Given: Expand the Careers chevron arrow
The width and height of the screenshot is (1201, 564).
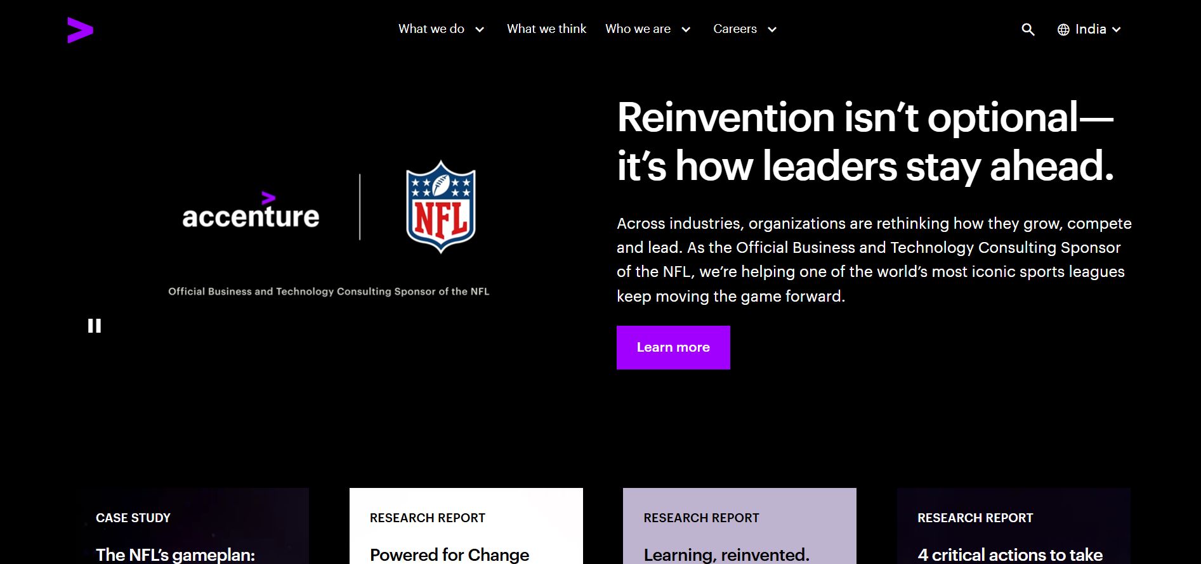Looking at the screenshot, I should (772, 30).
